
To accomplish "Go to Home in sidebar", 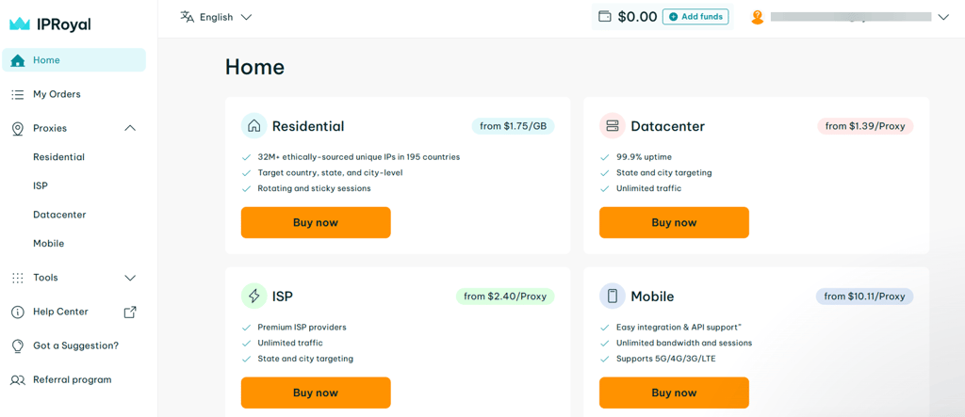I will (74, 60).
